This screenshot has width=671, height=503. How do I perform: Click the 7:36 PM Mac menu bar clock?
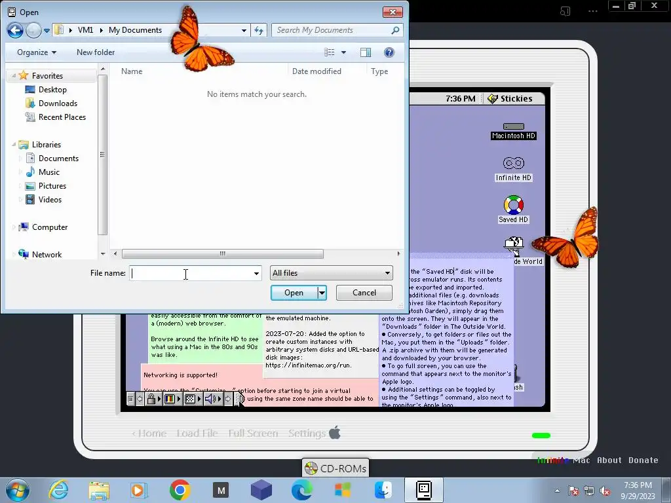tap(461, 98)
